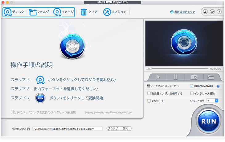Pause the video preview
The height and width of the screenshot is (142, 225).
coord(176,77)
